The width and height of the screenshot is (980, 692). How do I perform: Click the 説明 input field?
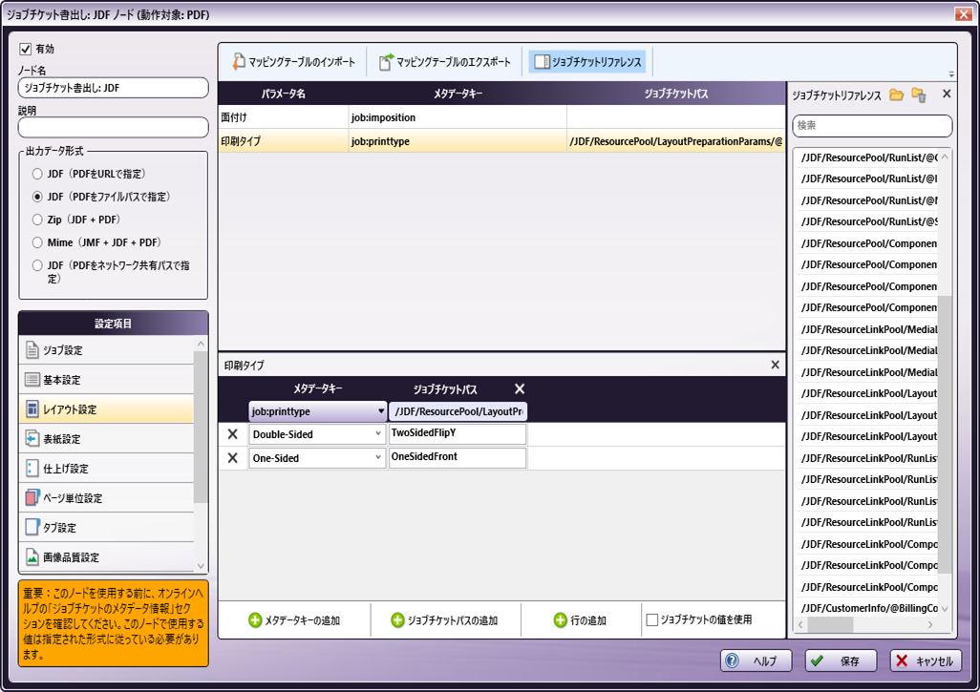(x=113, y=127)
